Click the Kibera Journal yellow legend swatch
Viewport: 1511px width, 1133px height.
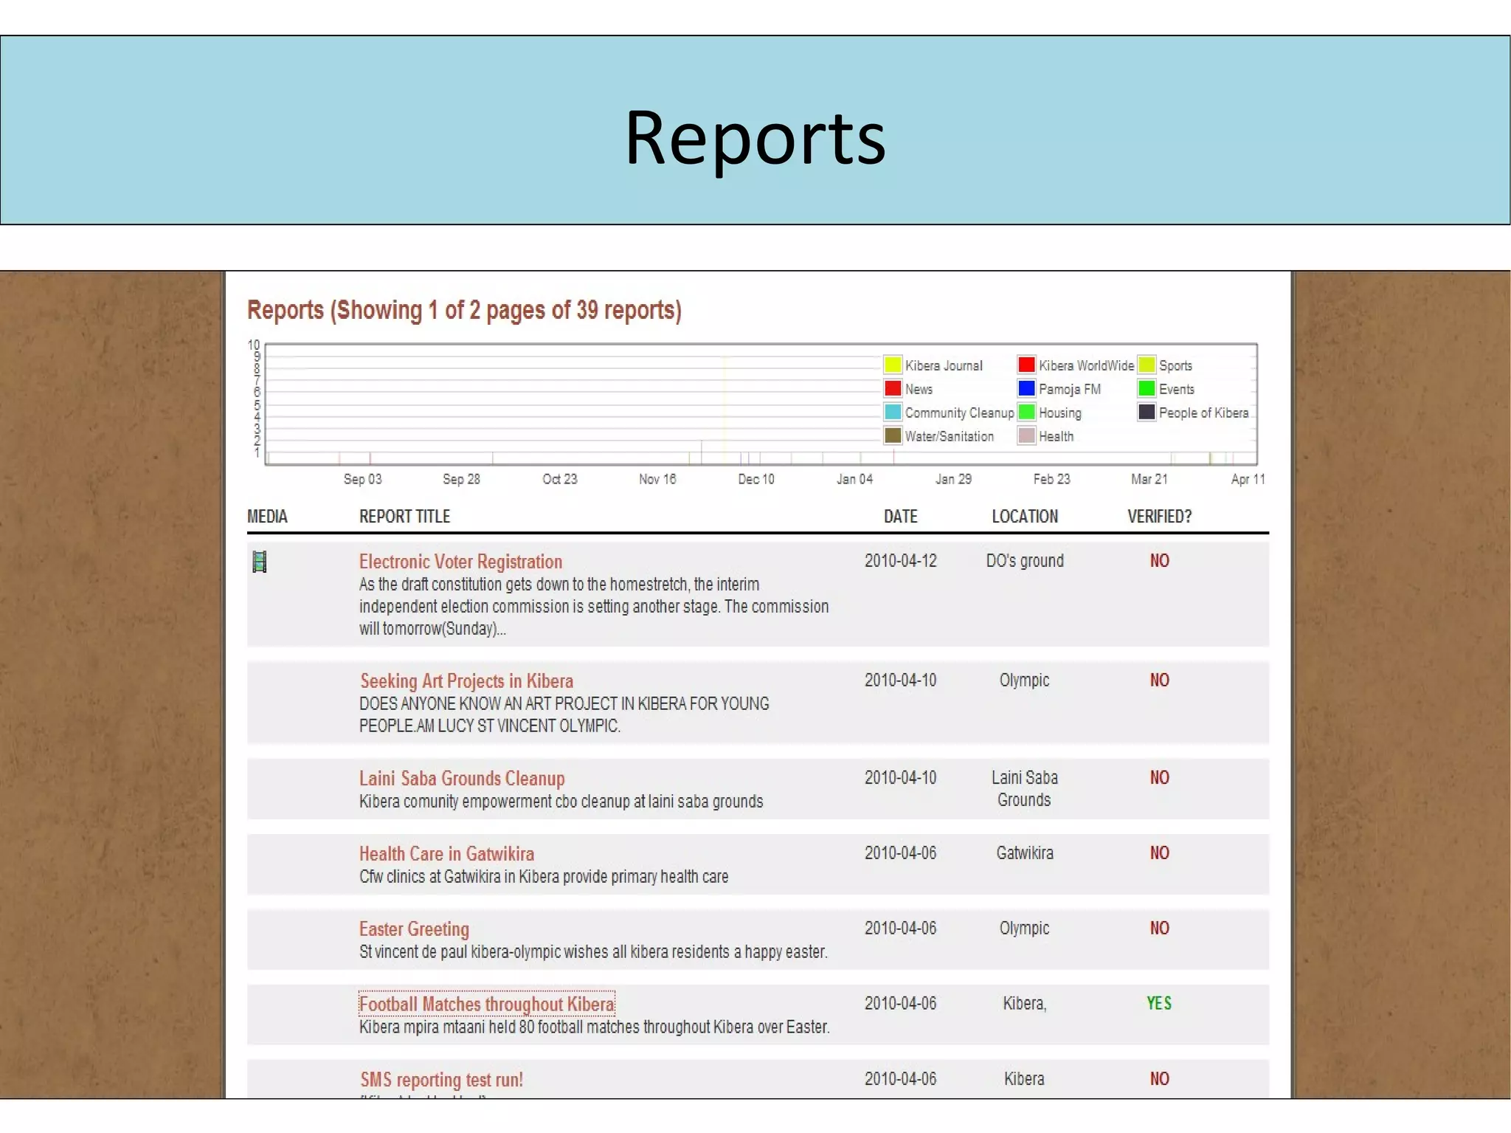pyautogui.click(x=893, y=365)
